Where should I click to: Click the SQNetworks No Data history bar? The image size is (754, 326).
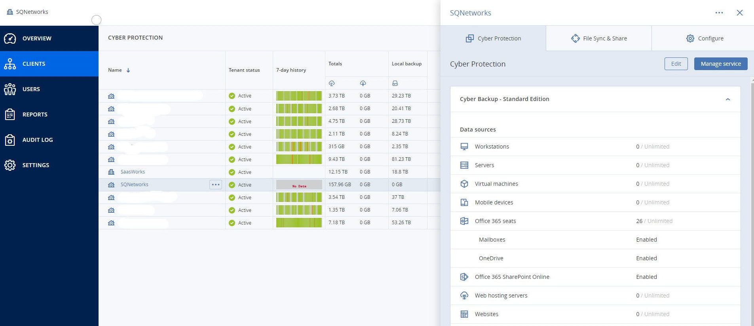tap(299, 185)
